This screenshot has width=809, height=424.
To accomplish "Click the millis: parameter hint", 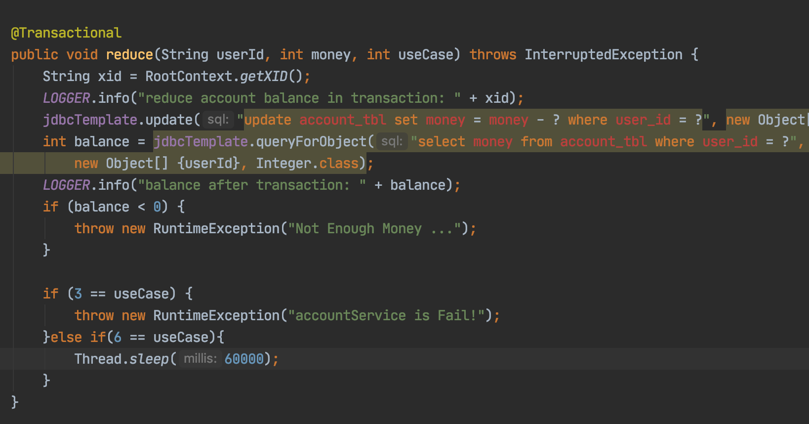I will tap(200, 359).
